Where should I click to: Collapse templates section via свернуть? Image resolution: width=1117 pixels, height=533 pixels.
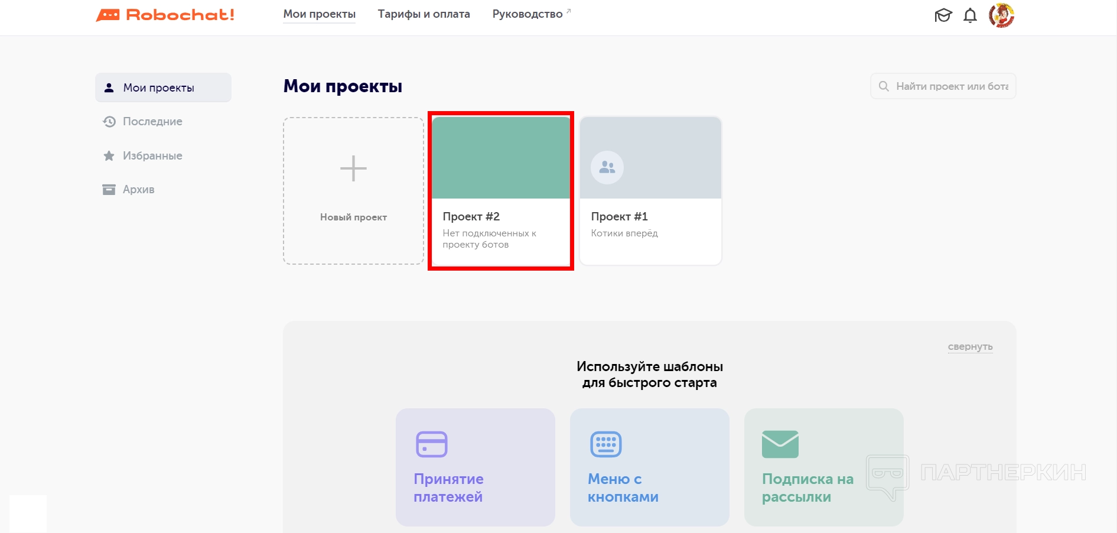(x=970, y=347)
